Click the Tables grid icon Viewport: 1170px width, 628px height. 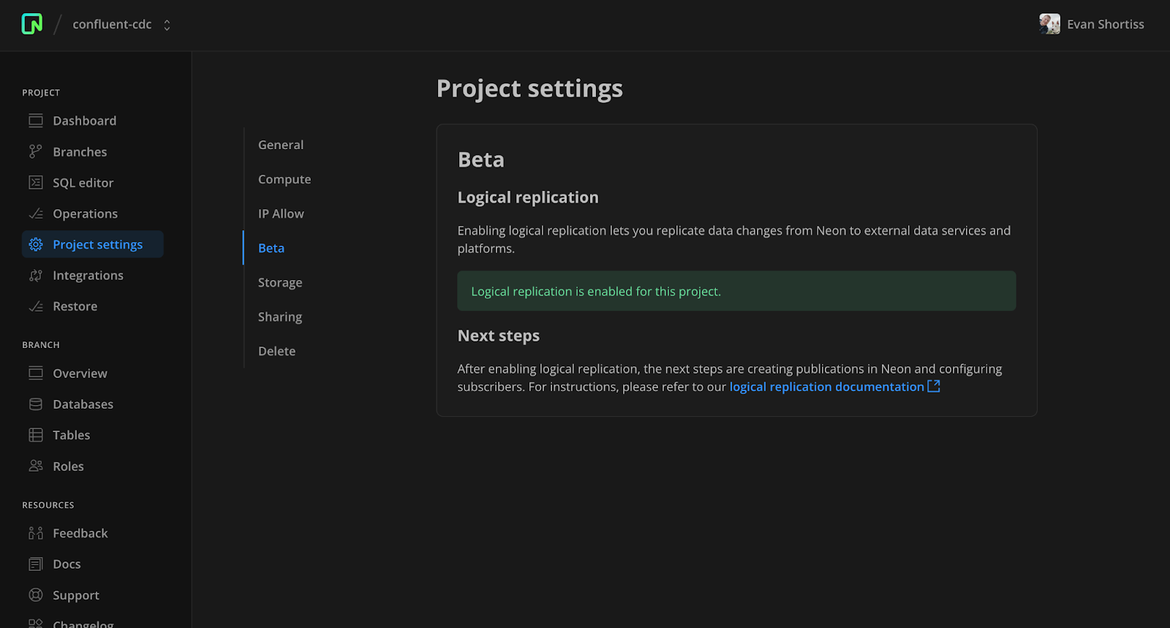click(x=36, y=435)
